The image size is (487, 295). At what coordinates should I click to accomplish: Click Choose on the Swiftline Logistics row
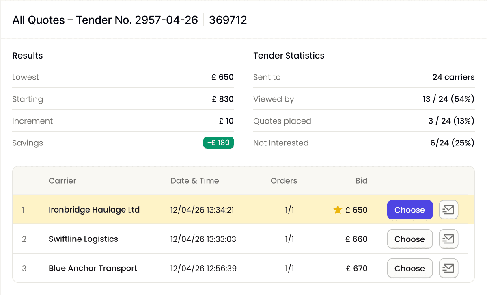coord(409,239)
